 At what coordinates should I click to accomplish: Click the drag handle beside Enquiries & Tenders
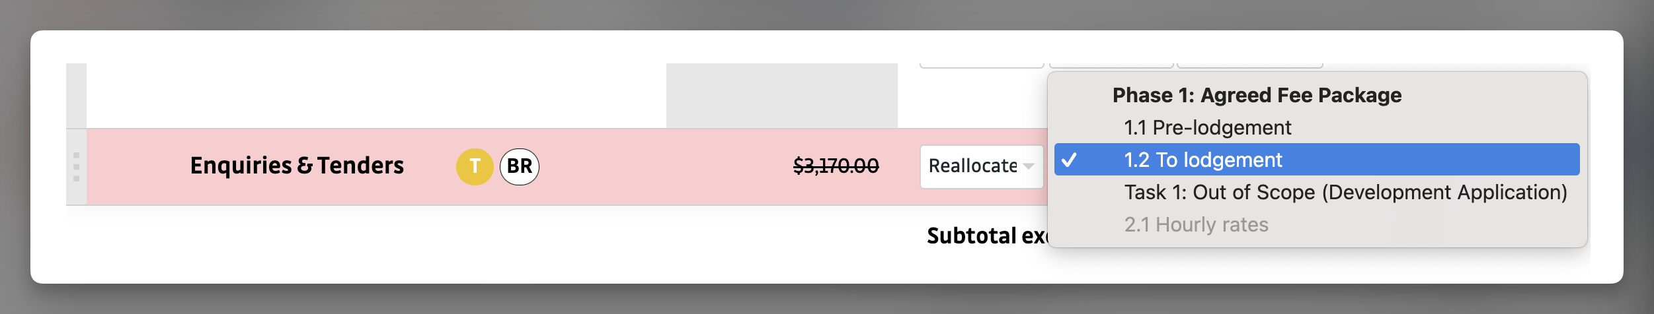coord(76,167)
